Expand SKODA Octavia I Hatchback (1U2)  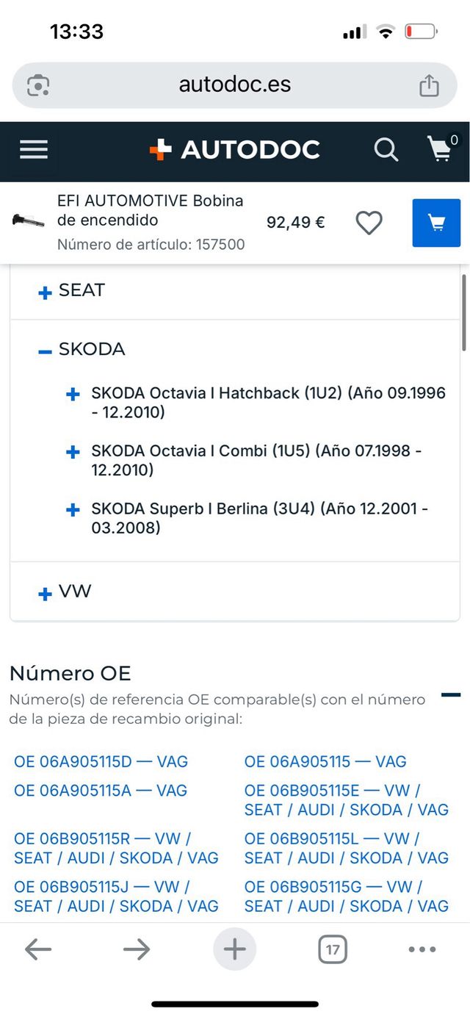click(x=73, y=395)
